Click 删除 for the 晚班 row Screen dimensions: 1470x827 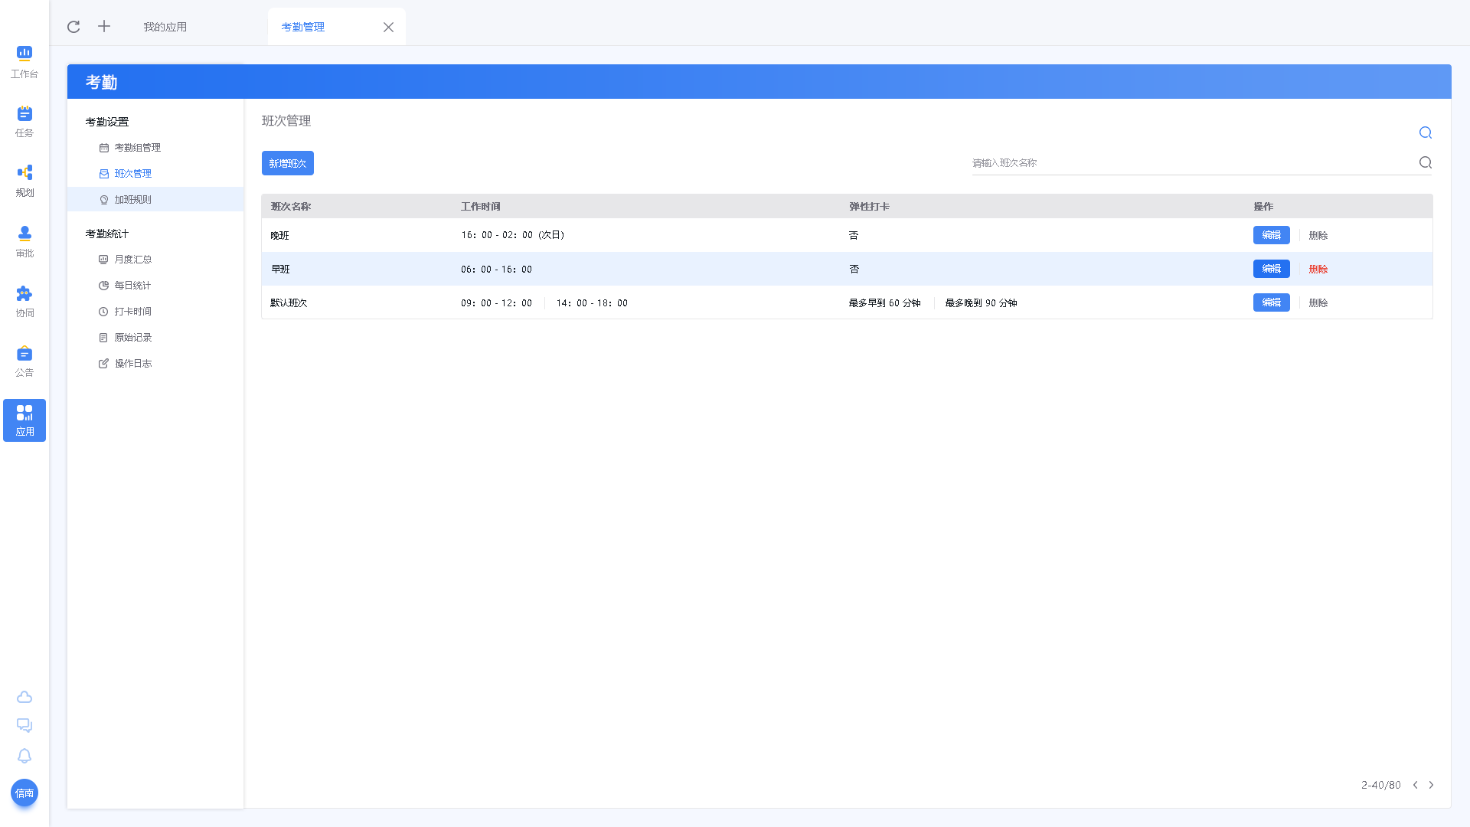pos(1318,235)
